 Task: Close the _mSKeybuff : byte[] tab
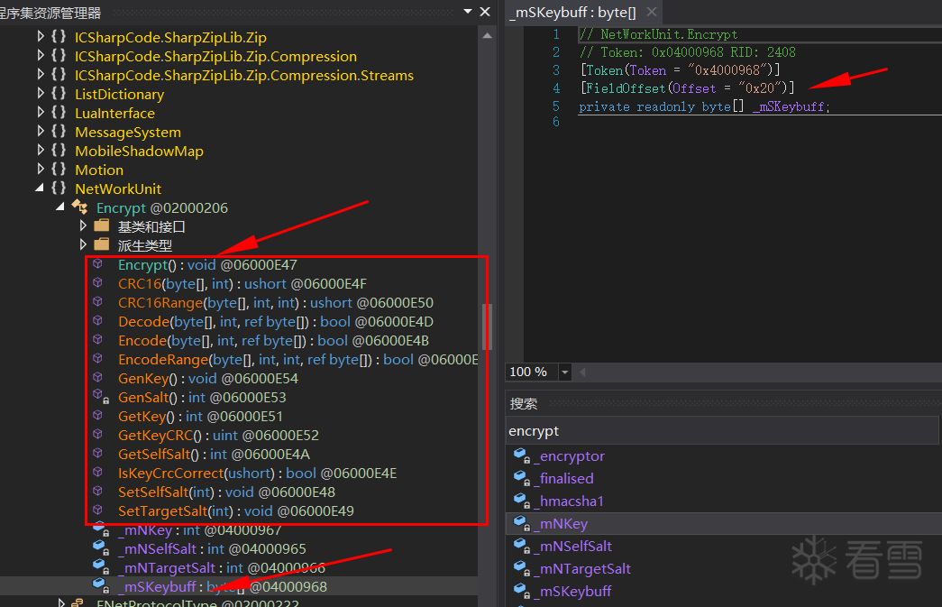pos(651,12)
